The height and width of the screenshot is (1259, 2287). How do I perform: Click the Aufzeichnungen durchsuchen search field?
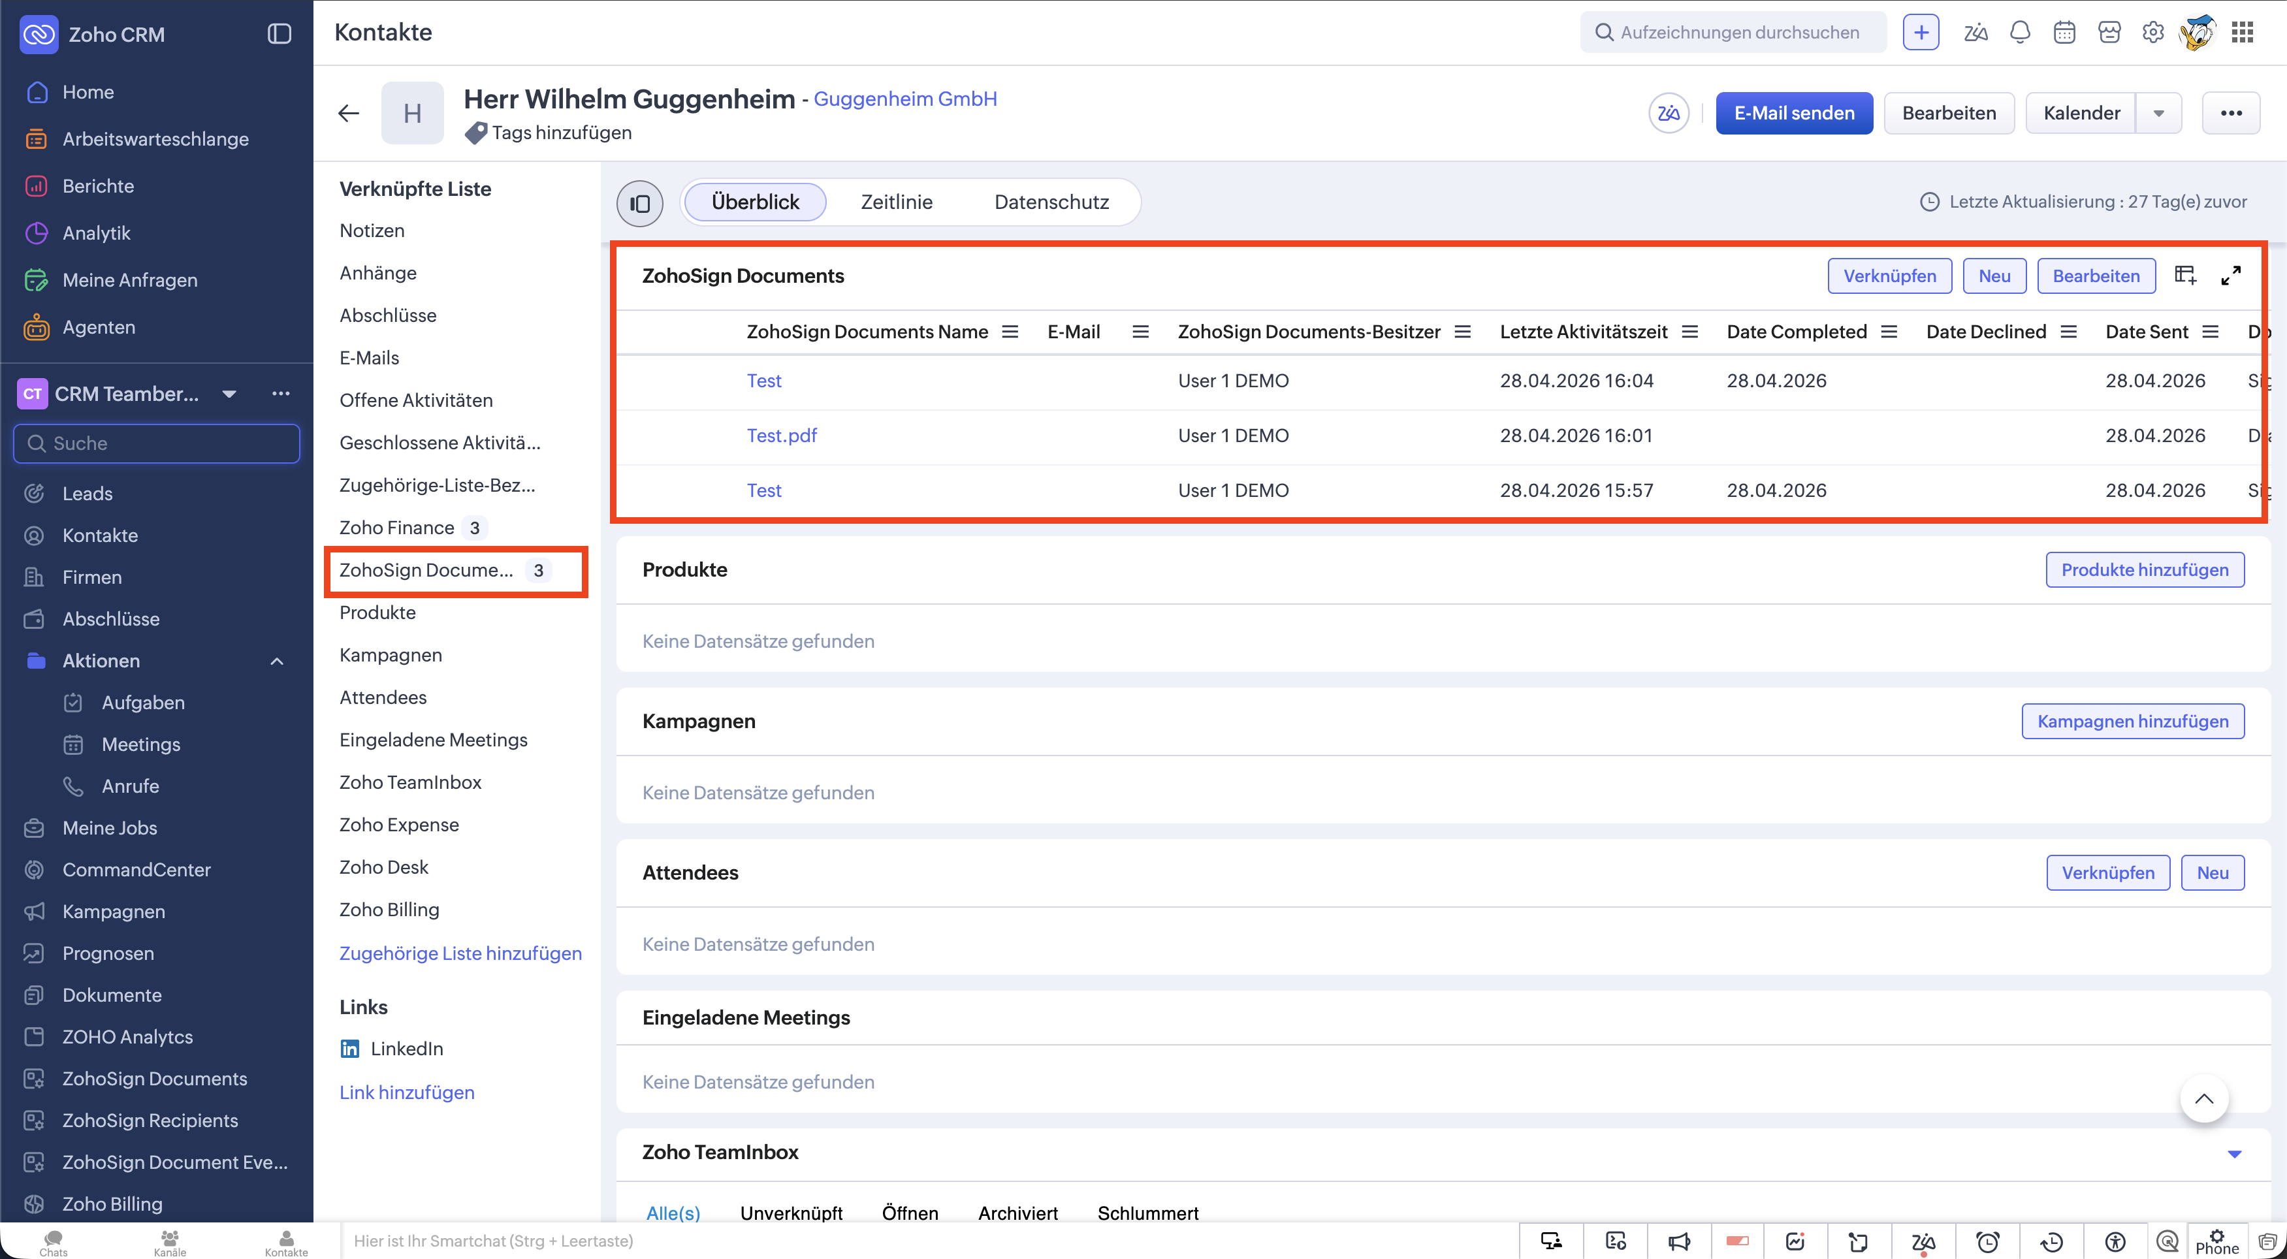(1733, 33)
